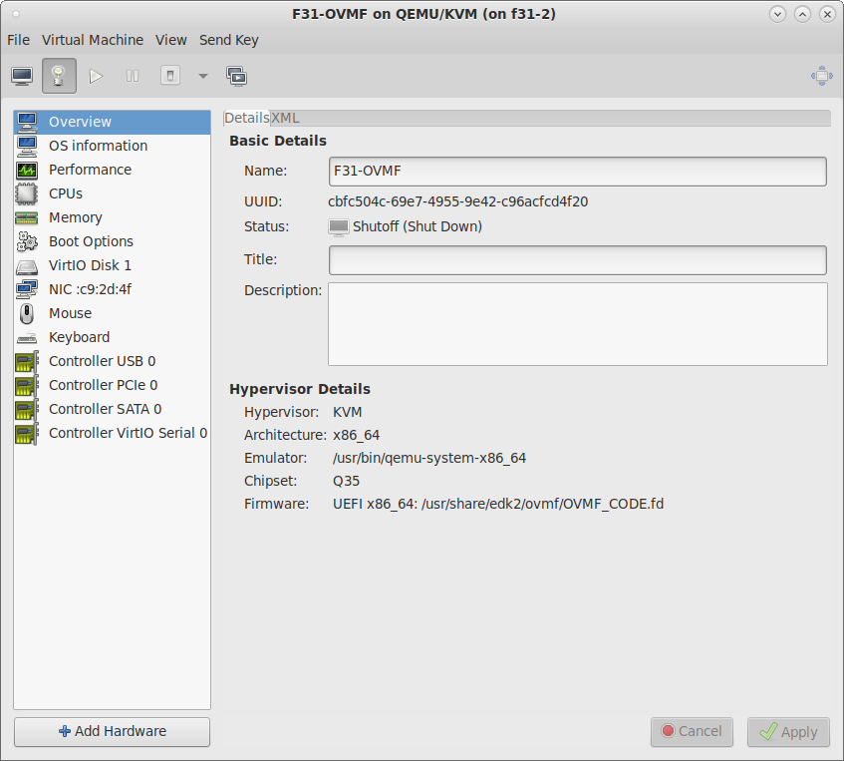Select CPUs in the hardware list
844x761 pixels.
(x=66, y=193)
